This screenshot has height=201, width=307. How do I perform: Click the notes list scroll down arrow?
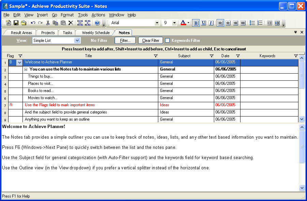pyautogui.click(x=302, y=119)
